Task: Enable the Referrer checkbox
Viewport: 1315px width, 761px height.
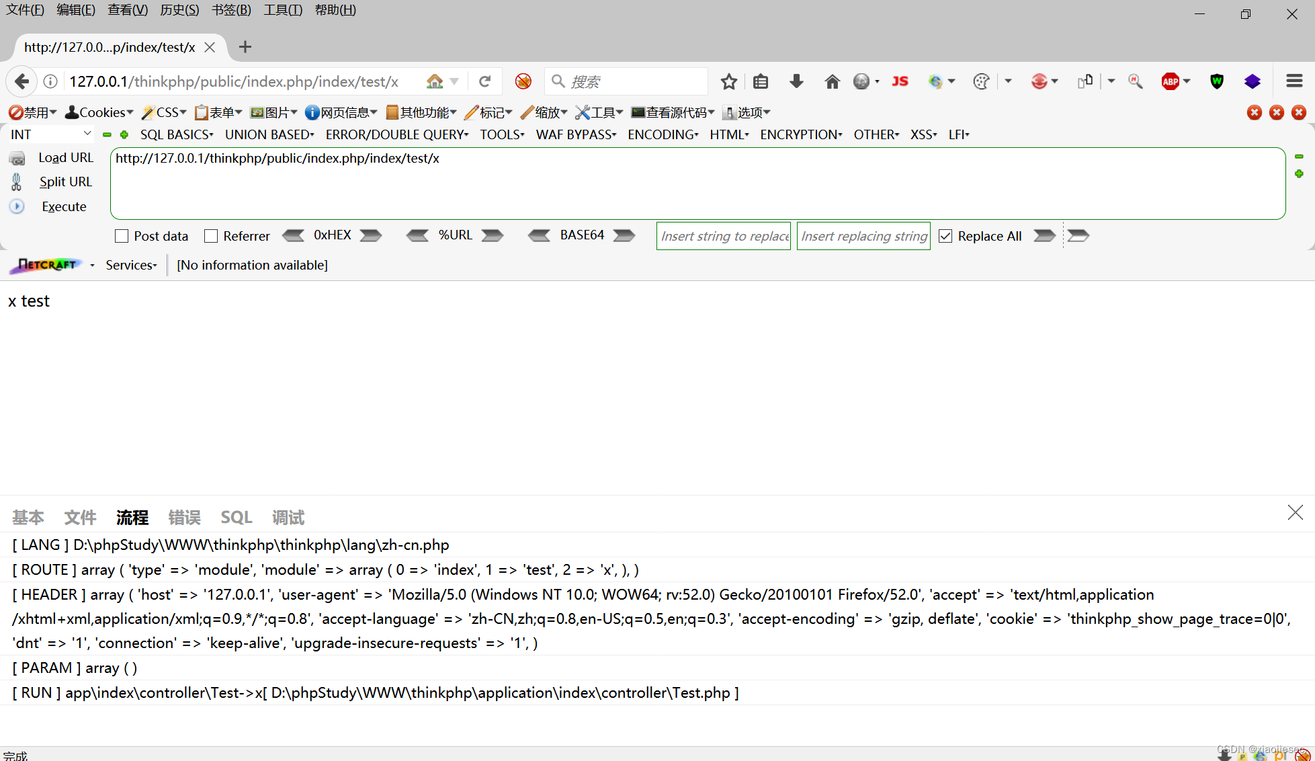Action: click(211, 236)
